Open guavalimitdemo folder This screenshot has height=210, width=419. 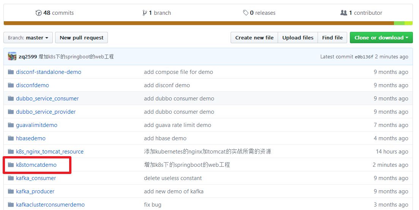pos(36,125)
